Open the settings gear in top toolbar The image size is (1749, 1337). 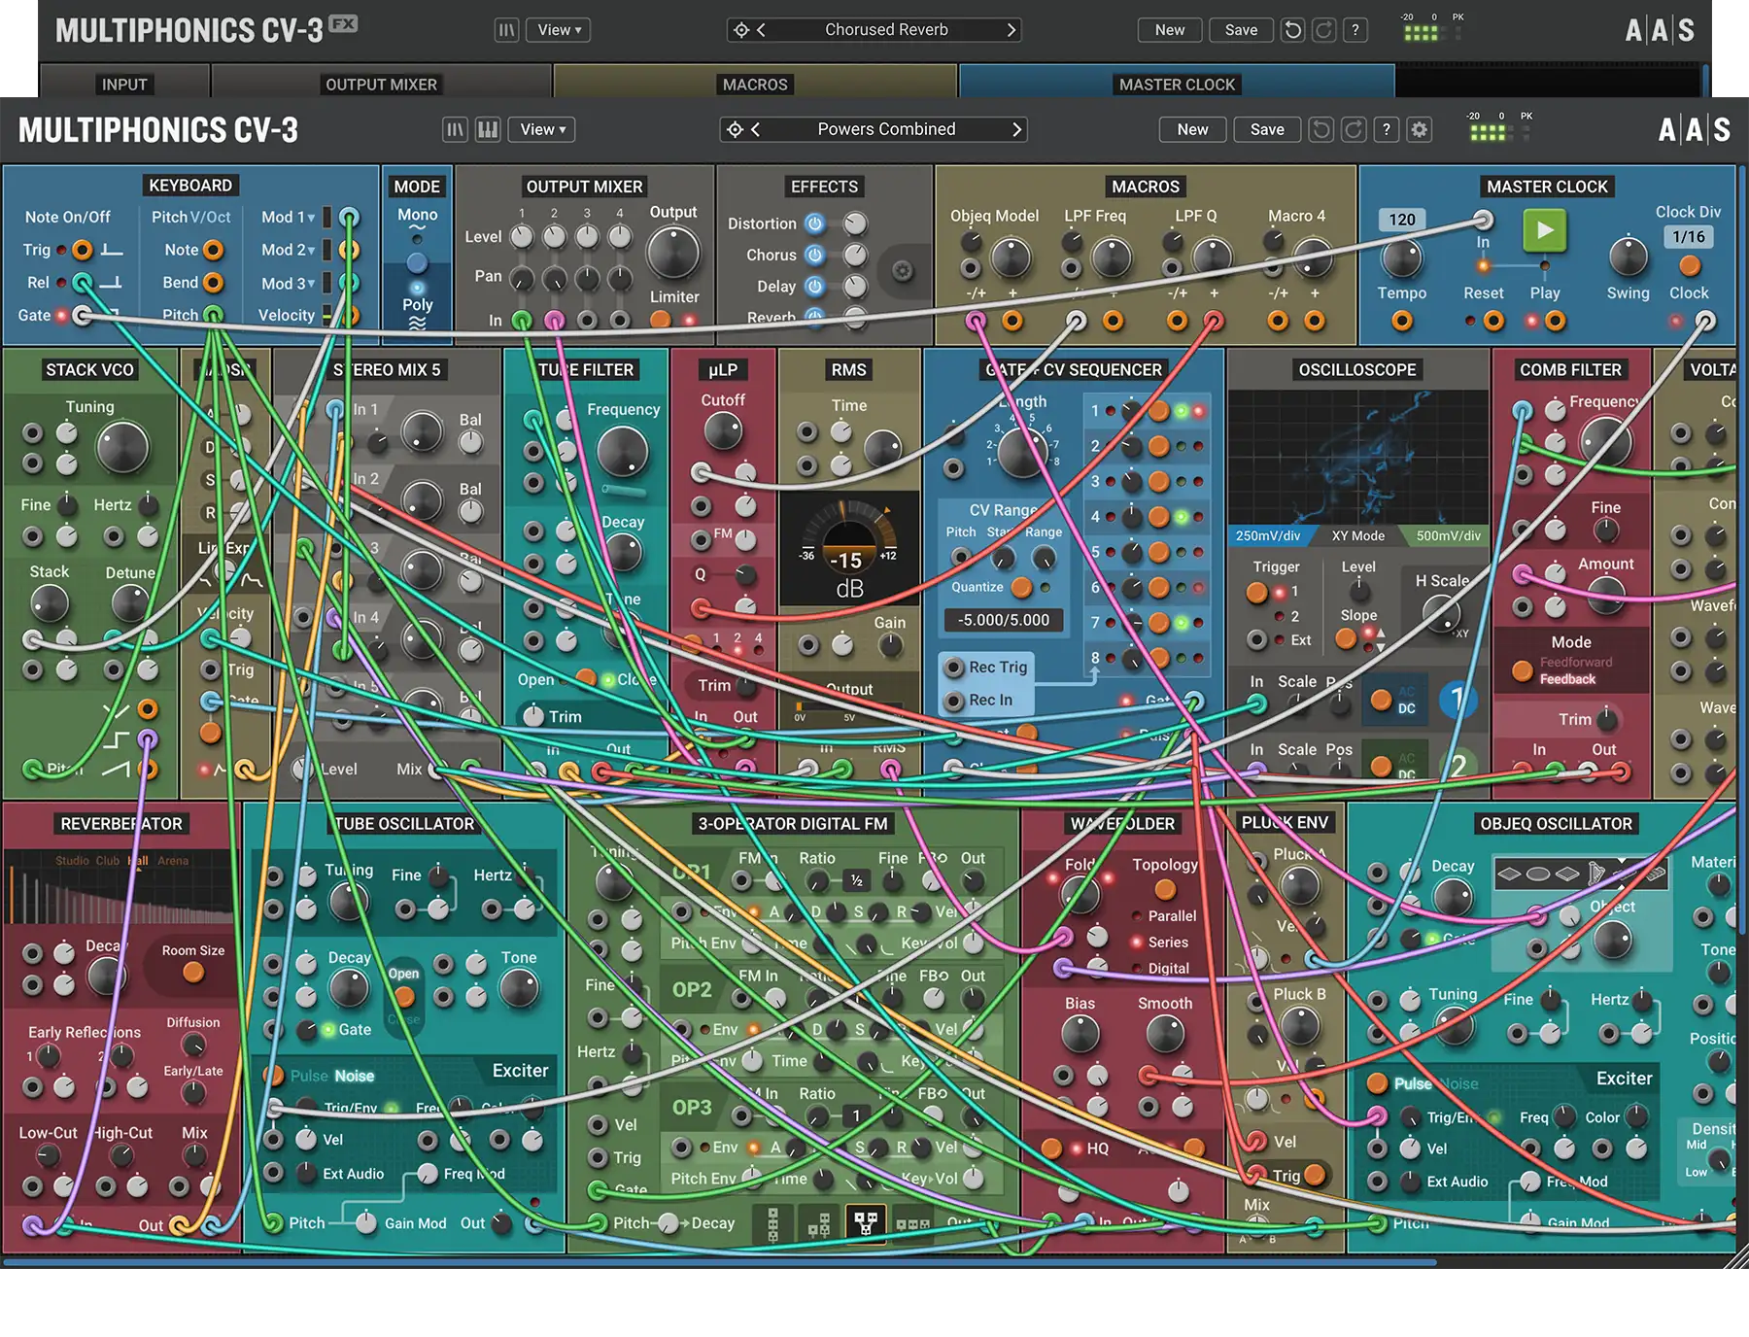(1420, 129)
